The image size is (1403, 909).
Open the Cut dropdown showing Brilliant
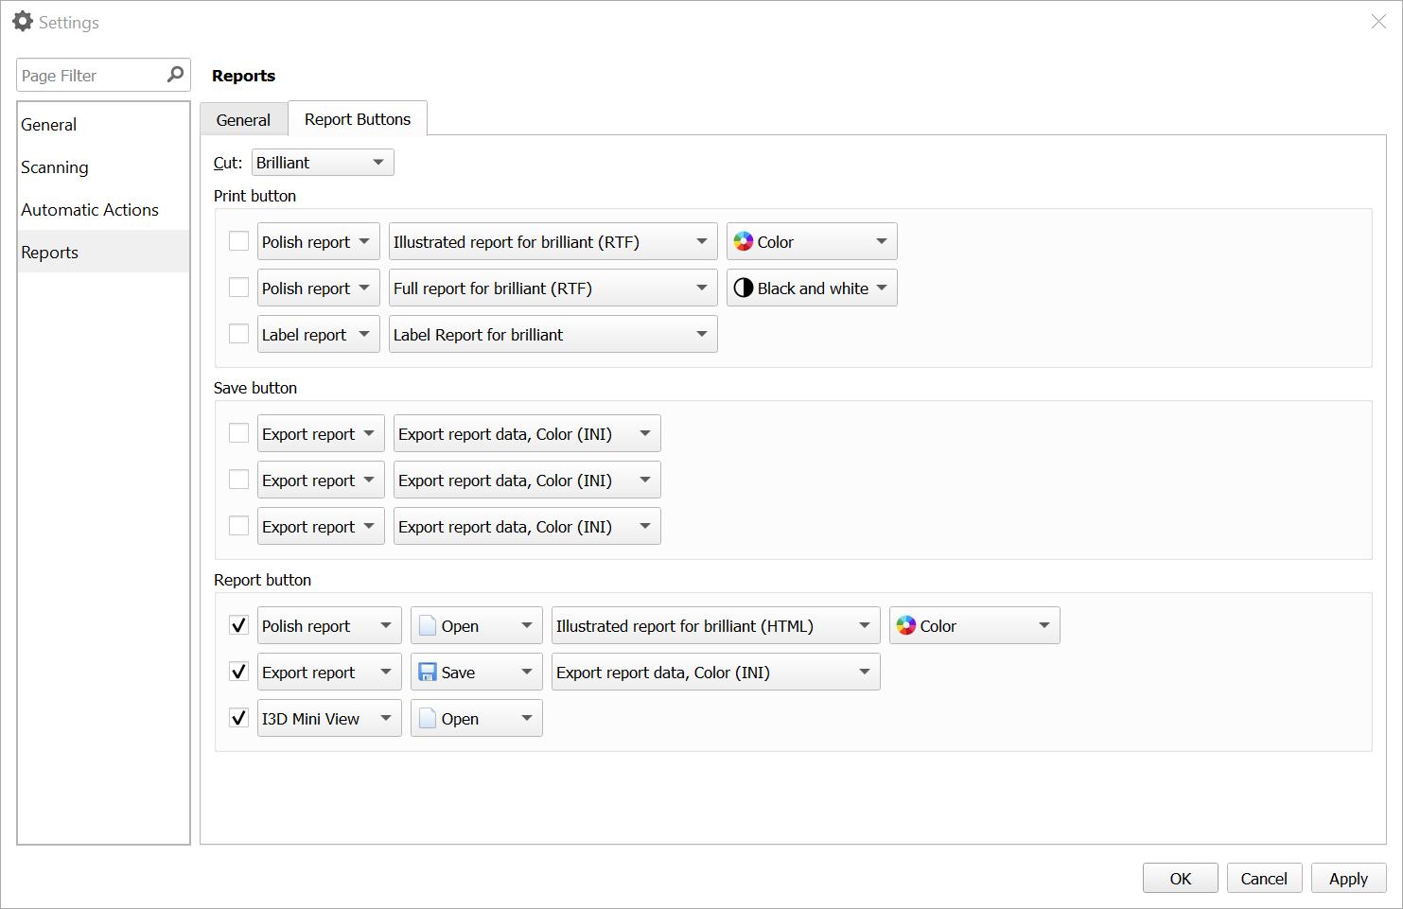point(322,162)
